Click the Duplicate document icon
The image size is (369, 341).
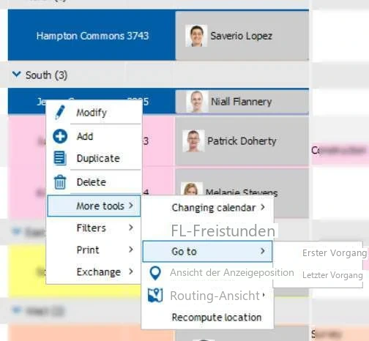[60, 158]
